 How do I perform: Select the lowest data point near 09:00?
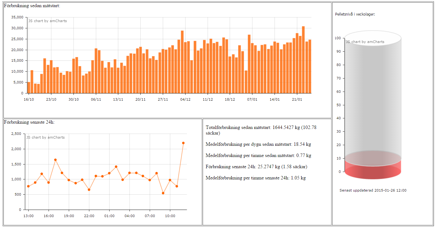point(163,193)
